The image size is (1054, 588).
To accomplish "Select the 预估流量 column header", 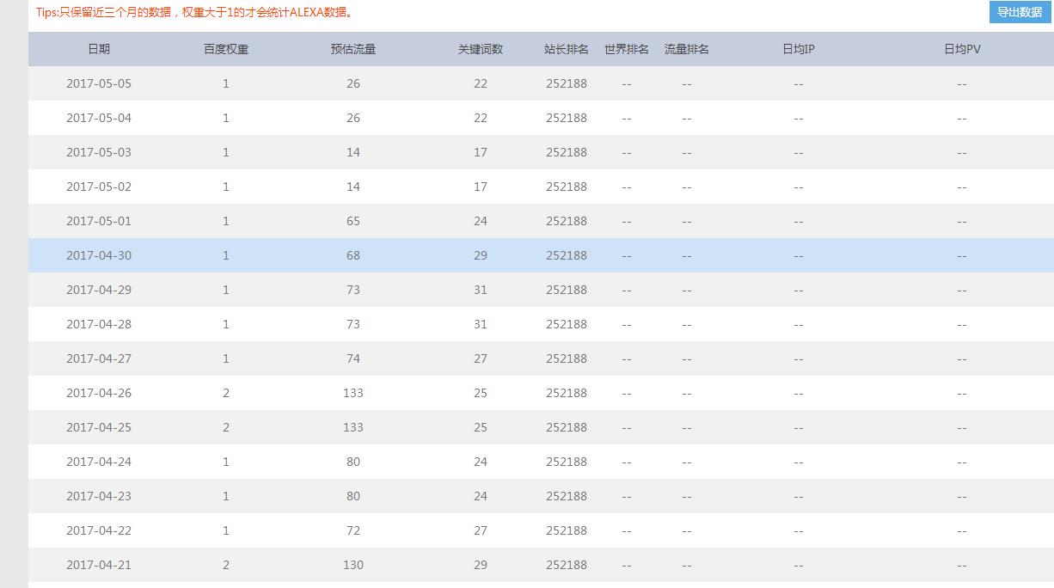I will [x=353, y=49].
